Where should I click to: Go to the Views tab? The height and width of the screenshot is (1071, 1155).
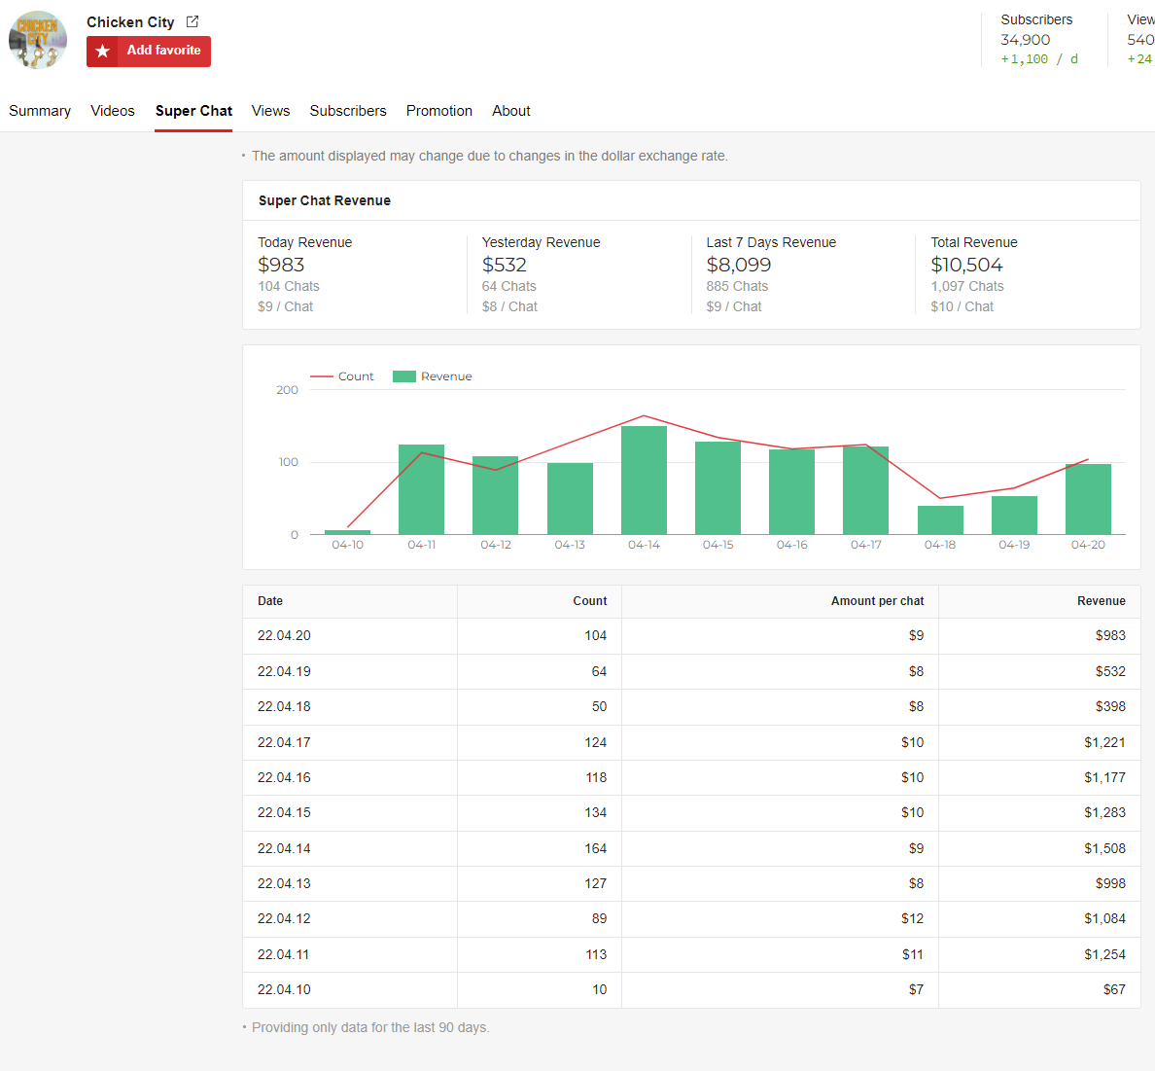tap(270, 111)
